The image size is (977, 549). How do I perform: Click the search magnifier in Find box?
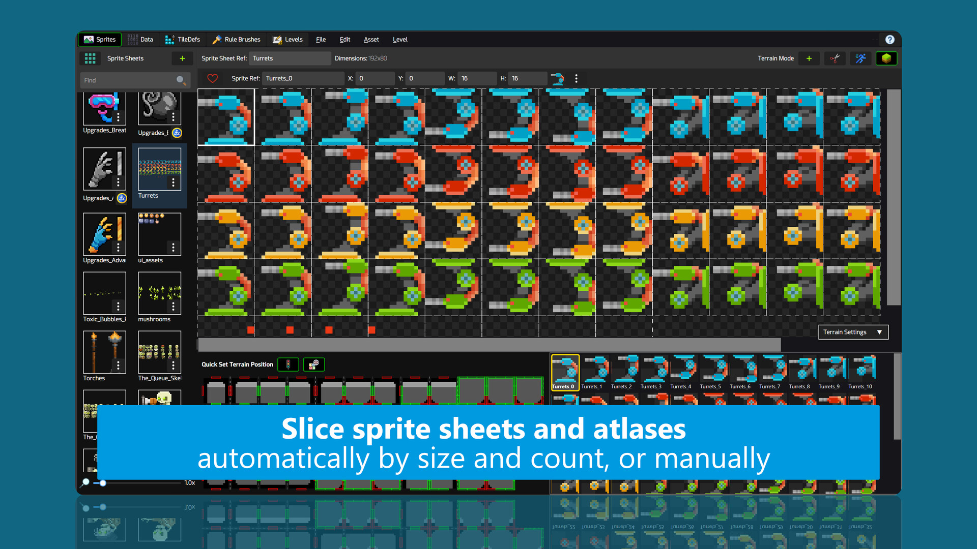(181, 80)
